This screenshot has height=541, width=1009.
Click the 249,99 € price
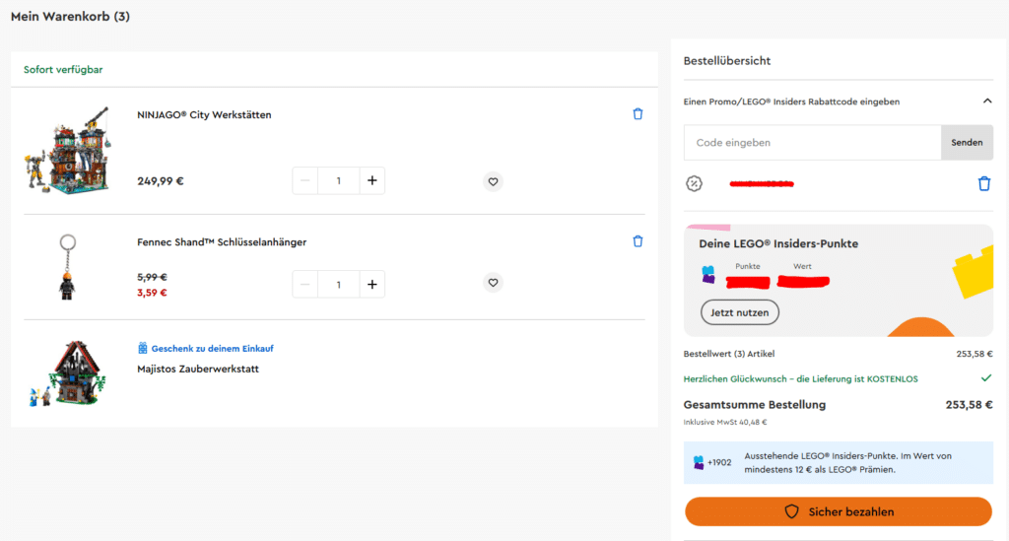(161, 181)
